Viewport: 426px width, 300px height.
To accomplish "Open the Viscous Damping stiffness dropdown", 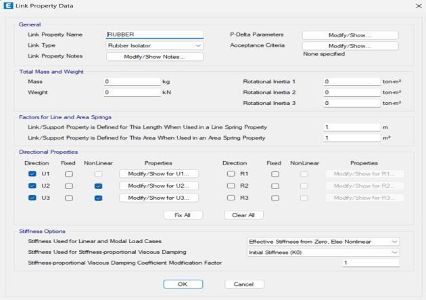I will (x=323, y=252).
